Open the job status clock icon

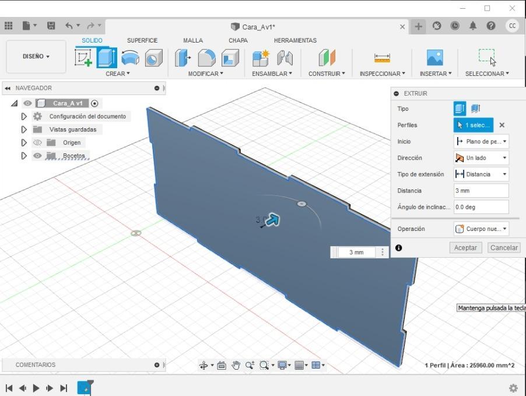pos(455,26)
